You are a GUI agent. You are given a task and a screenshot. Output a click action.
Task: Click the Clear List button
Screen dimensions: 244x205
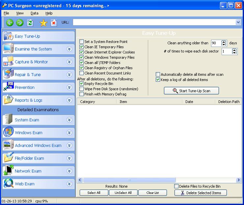coord(152,193)
